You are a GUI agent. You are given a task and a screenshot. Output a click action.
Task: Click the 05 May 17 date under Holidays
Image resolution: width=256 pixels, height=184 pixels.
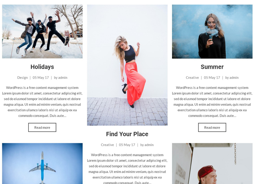41,78
